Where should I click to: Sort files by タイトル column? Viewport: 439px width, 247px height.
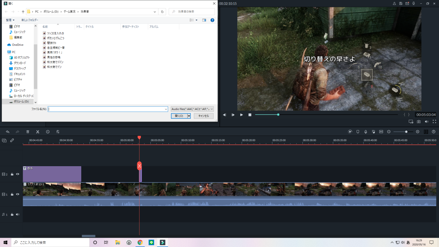[x=90, y=27]
